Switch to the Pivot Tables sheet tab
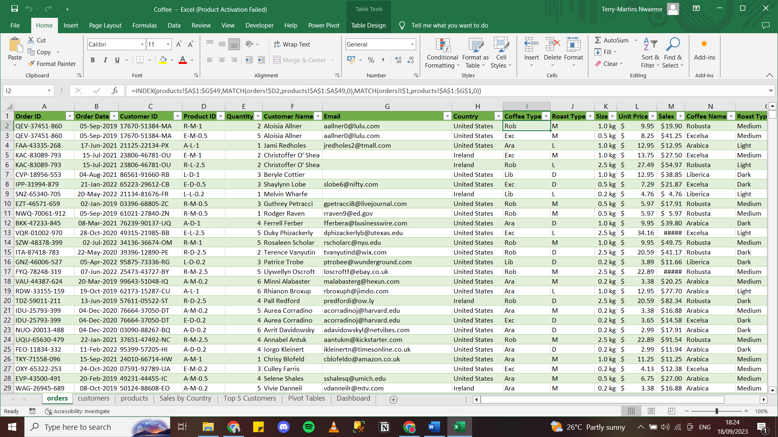This screenshot has height=437, width=778. tap(306, 398)
